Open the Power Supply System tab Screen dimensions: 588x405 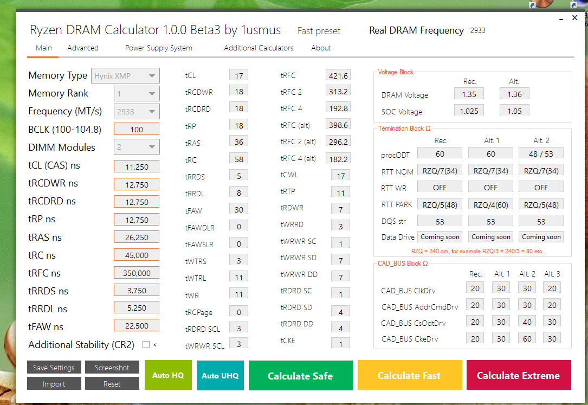click(x=159, y=48)
